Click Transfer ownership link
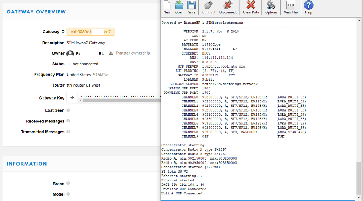363x201 pixels. [x=132, y=53]
